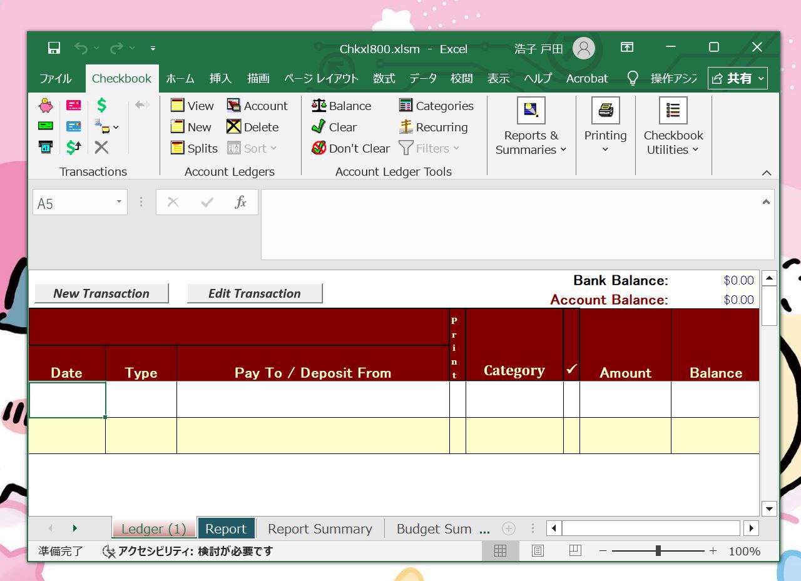Click the lightbulb Tell Me icon
The image size is (801, 581).
click(633, 78)
